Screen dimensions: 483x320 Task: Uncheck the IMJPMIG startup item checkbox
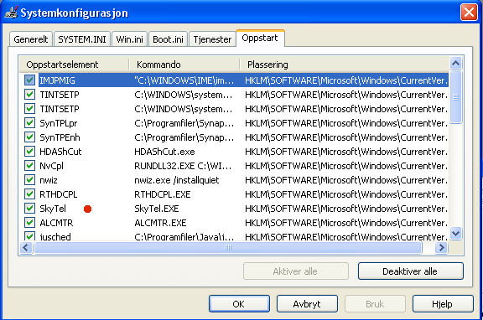pos(29,80)
